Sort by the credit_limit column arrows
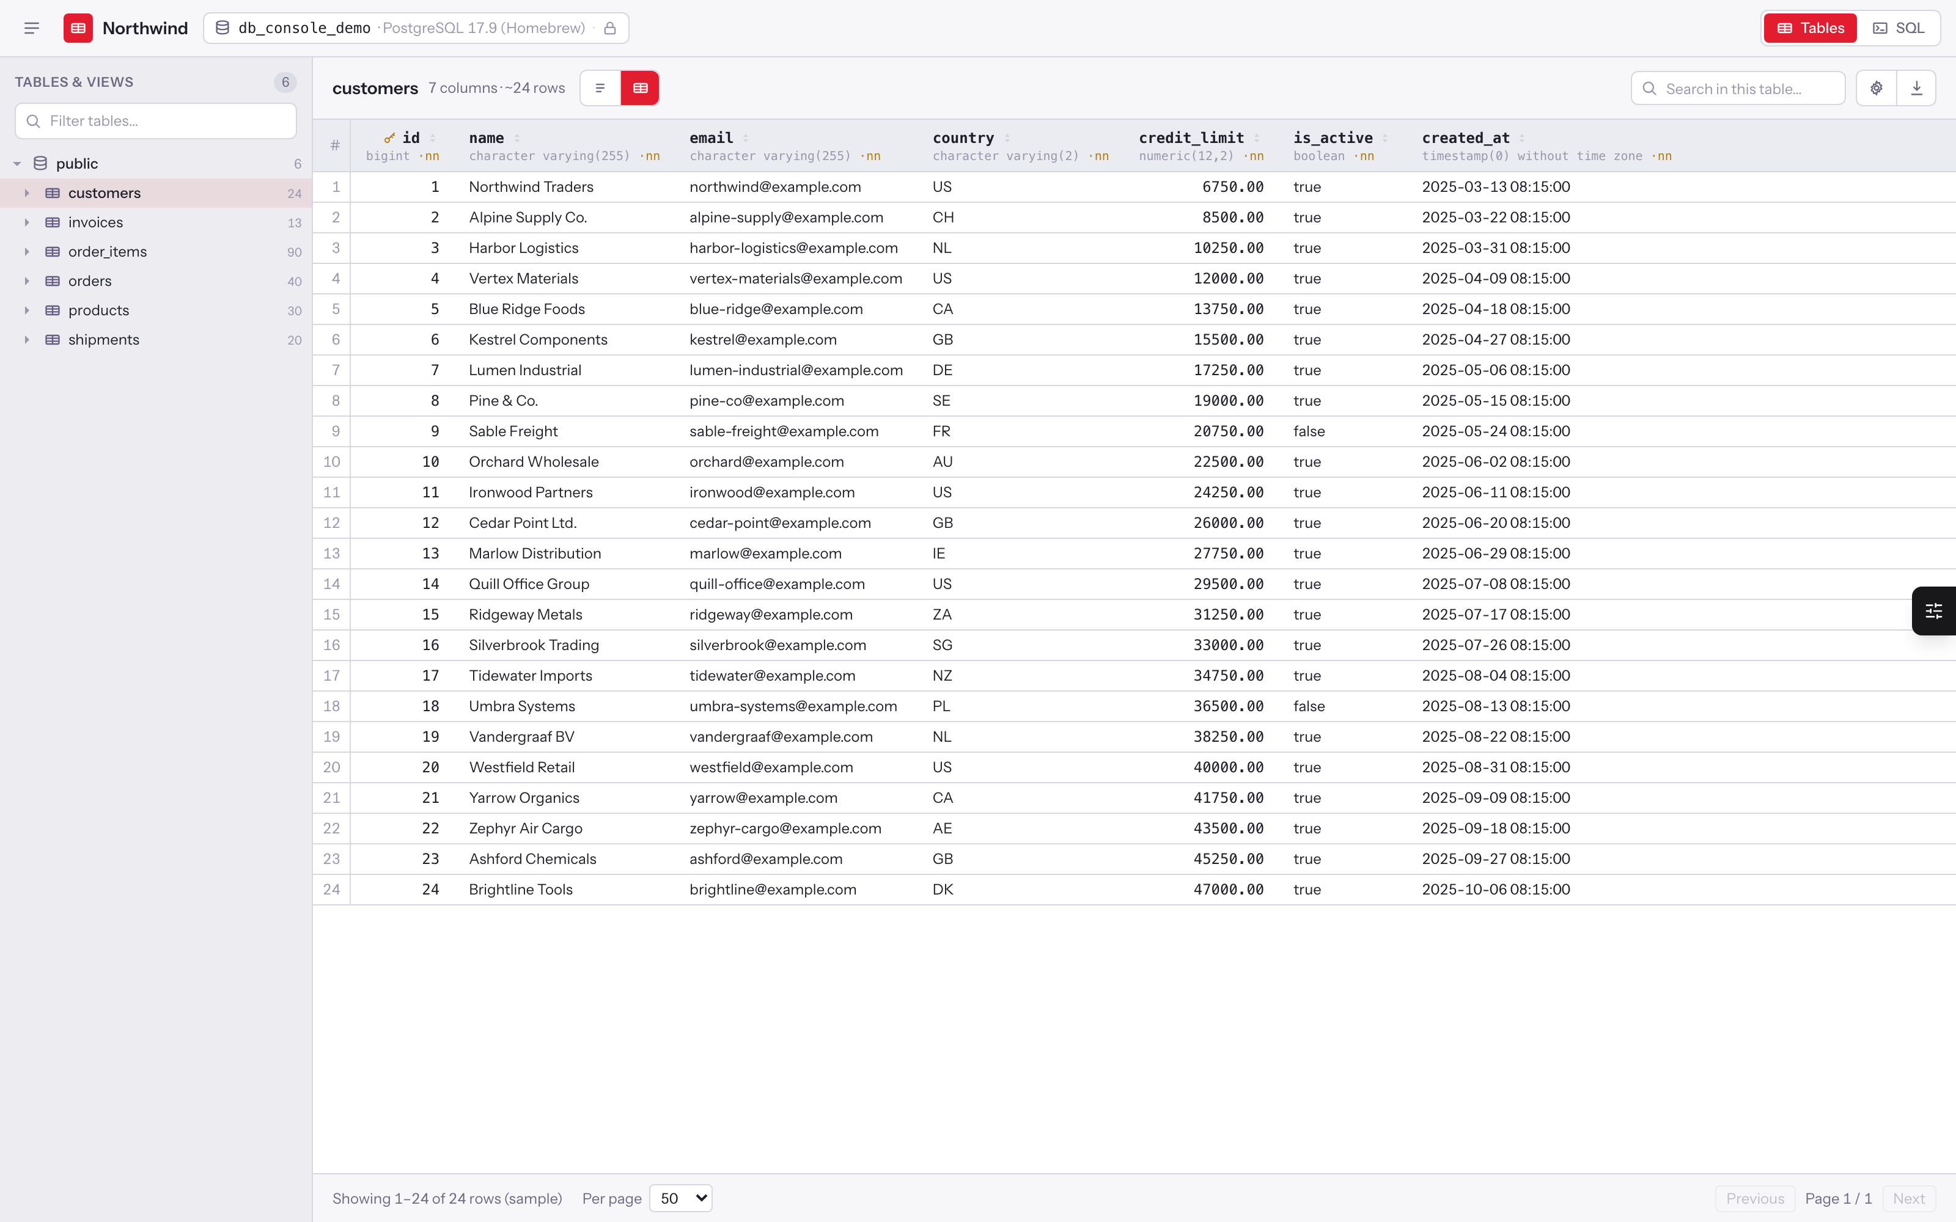The width and height of the screenshot is (1956, 1222). coord(1256,138)
